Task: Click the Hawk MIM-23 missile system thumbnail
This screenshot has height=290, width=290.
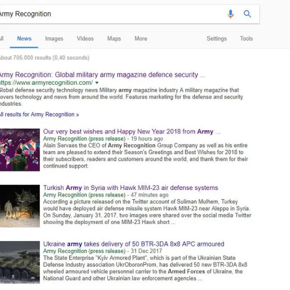Action: pos(19,206)
